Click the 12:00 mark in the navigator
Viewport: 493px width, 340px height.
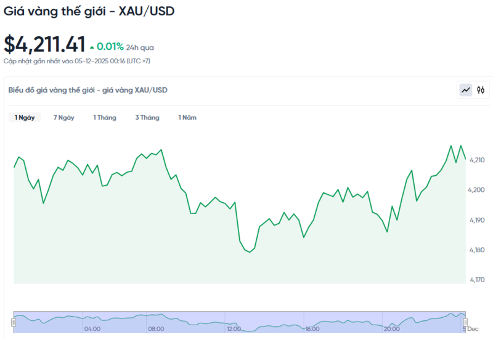click(x=234, y=329)
